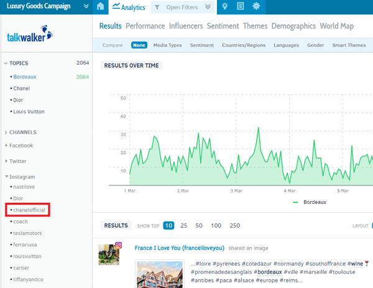The width and height of the screenshot is (373, 288).
Task: Collapse the TOPICS section
Action: tap(6, 63)
